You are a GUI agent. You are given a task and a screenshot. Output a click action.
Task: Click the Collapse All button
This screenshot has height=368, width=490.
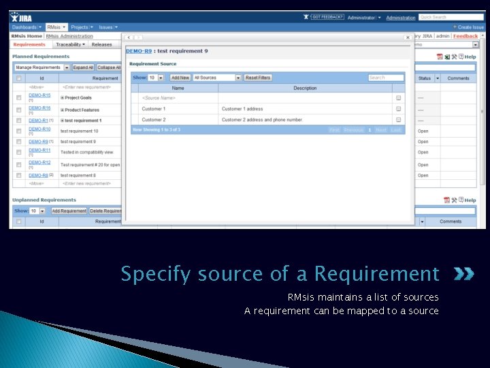coord(109,67)
